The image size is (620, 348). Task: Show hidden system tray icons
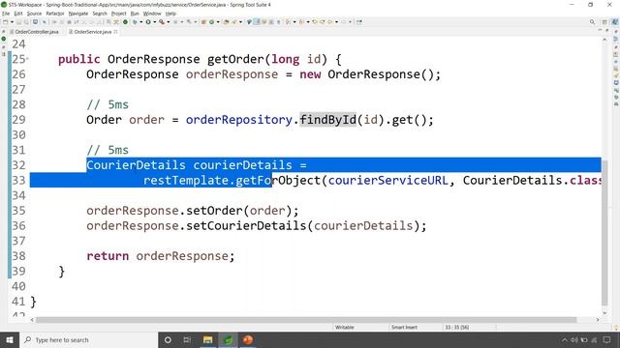coord(564,340)
